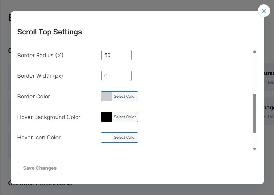Click the scroll up arrow in settings panel
This screenshot has height=195, width=274.
[x=254, y=52]
